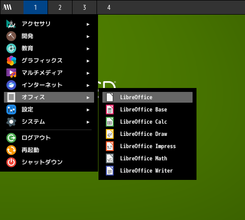Expand the インターネット submenu arrow
This screenshot has width=245, height=220.
[x=88, y=86]
